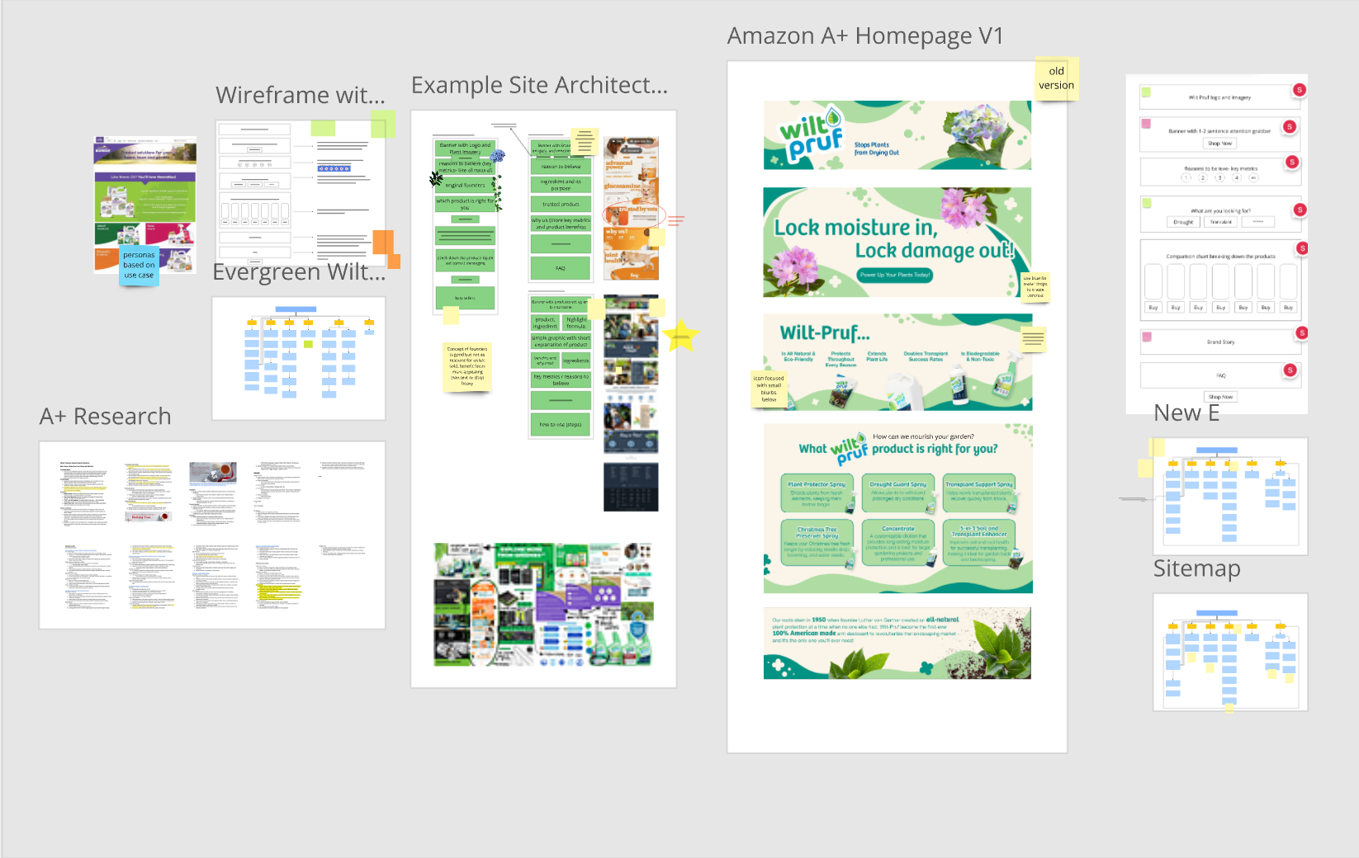Viewport: 1359px width, 858px height.
Task: Select blue hydrangea flower sticker in site architecture
Action: click(x=497, y=155)
